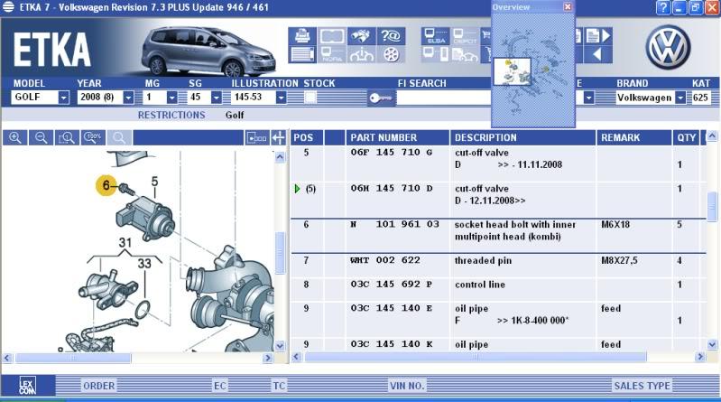Click the monitor-to-device transfer icon
Image resolution: width=721 pixels, height=402 pixels.
(436, 54)
